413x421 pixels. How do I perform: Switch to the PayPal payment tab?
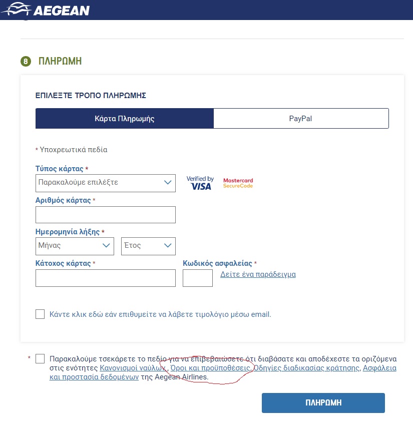click(301, 119)
